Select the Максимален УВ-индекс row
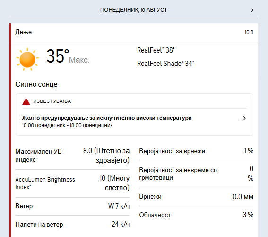 point(72,155)
